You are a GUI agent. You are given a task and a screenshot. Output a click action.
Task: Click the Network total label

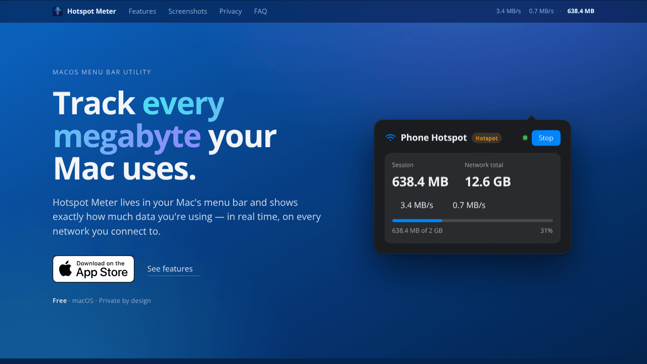click(x=484, y=165)
